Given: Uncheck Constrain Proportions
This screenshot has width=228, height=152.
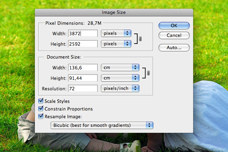Looking at the screenshot, I should click(41, 109).
